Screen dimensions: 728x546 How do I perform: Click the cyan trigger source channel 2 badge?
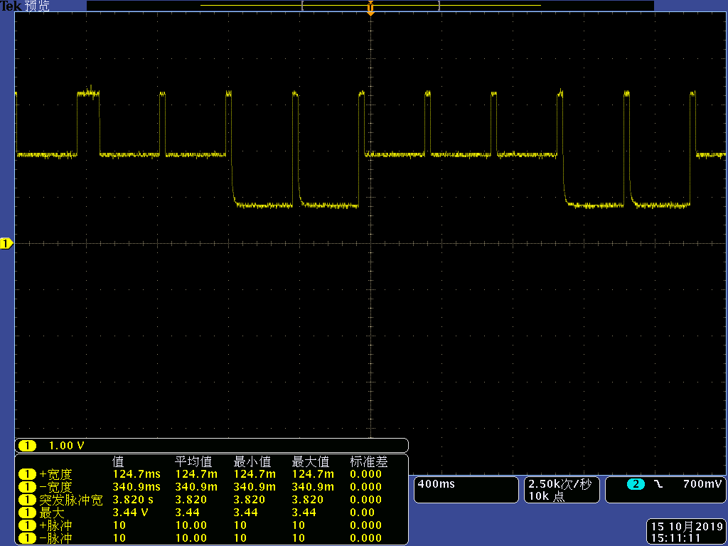click(636, 484)
